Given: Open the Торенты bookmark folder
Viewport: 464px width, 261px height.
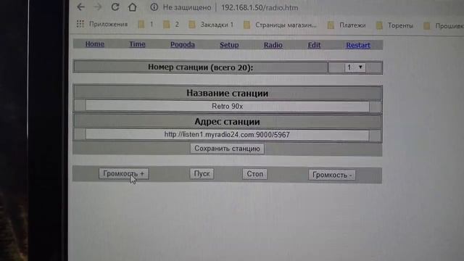Looking at the screenshot, I should pos(394,25).
